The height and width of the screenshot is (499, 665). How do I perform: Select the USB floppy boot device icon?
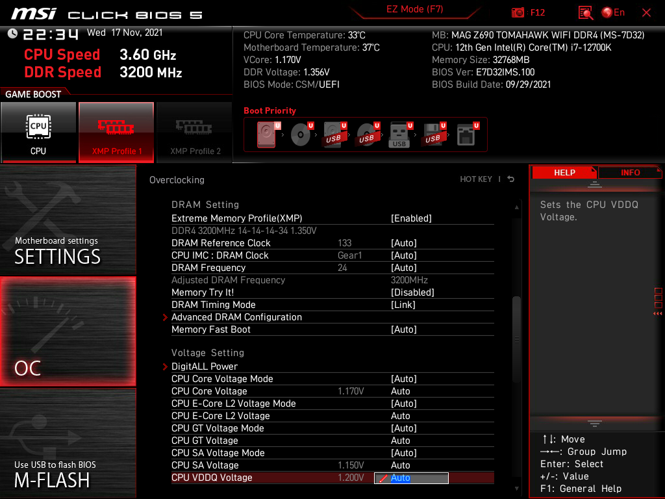(x=433, y=134)
